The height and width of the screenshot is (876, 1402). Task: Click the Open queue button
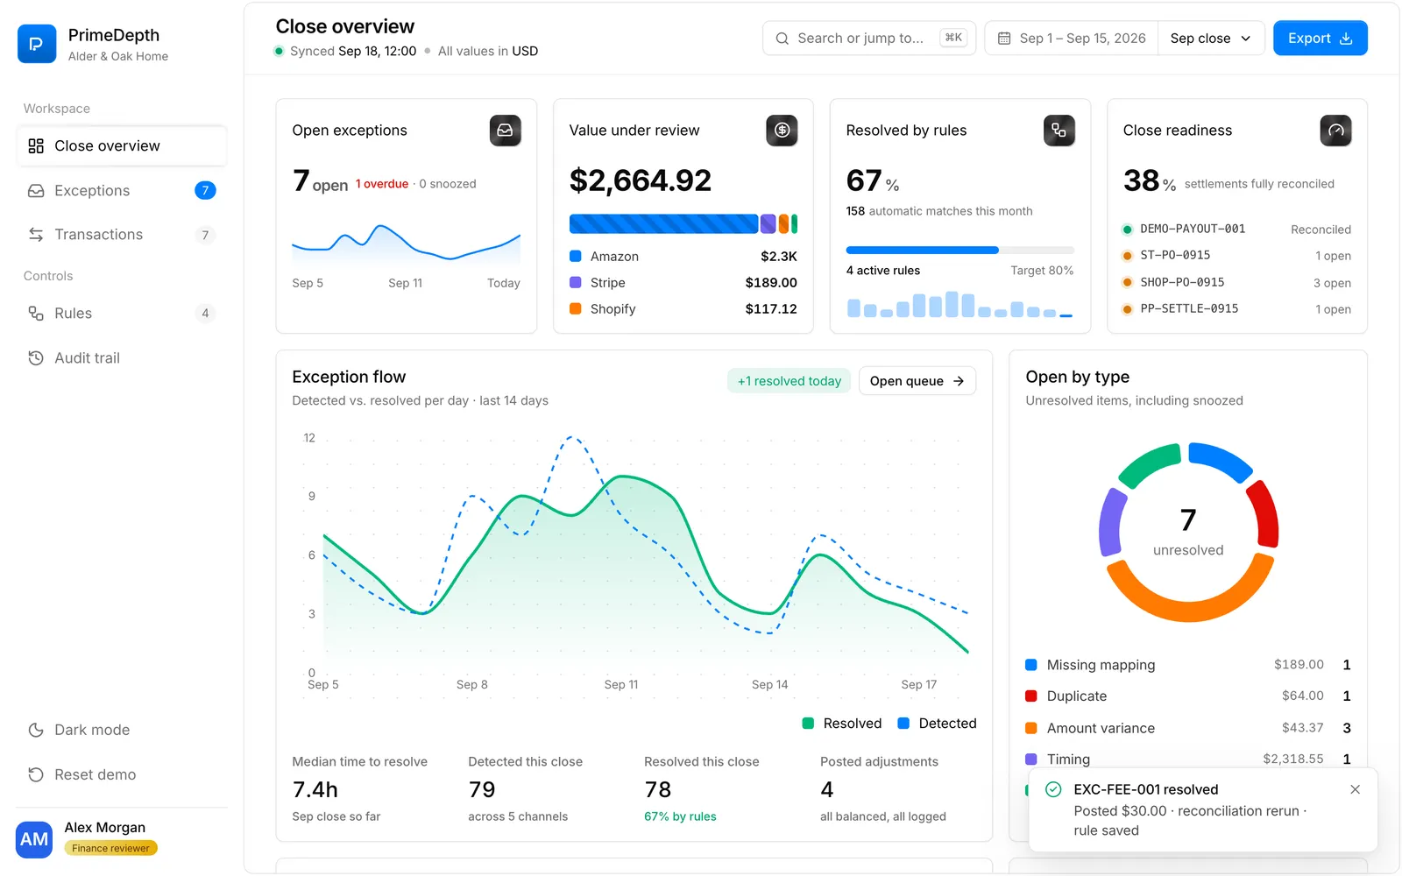(x=917, y=381)
